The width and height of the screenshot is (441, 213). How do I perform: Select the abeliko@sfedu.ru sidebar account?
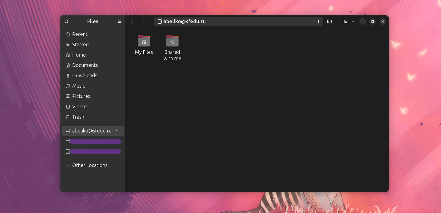[x=92, y=131]
